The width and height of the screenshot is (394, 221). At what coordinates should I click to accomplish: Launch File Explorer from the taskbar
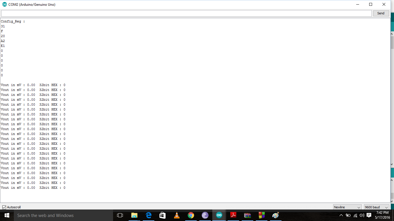click(134, 215)
